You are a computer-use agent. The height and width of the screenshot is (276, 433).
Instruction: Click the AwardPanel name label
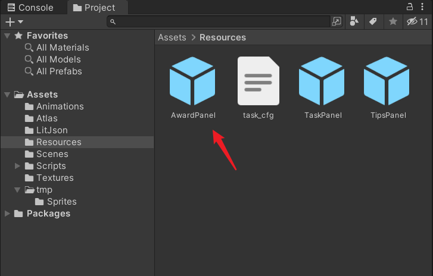(x=193, y=115)
